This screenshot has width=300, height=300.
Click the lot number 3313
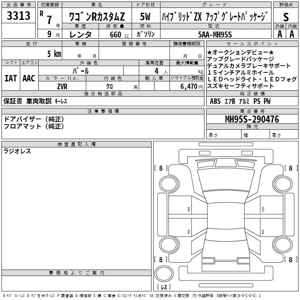pyautogui.click(x=19, y=16)
